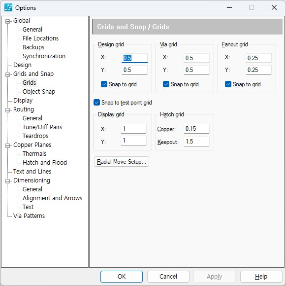Select General under Routing
Image resolution: width=286 pixels, height=286 pixels.
pyautogui.click(x=32, y=118)
